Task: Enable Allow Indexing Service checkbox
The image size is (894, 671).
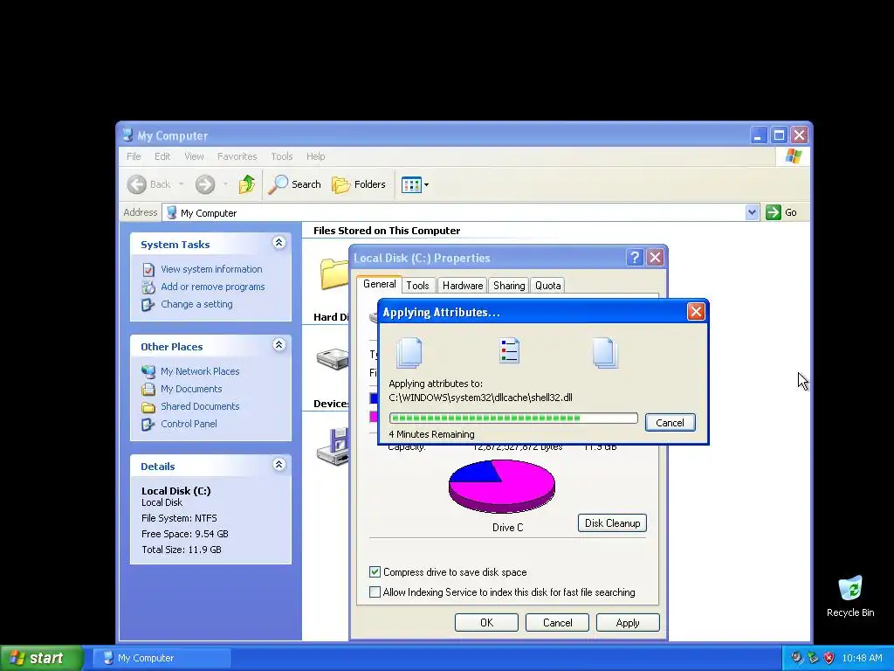Action: tap(375, 592)
